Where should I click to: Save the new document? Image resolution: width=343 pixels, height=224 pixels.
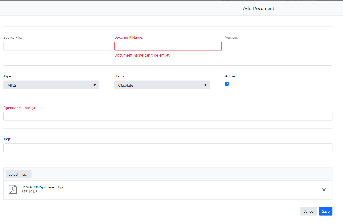coord(325,211)
